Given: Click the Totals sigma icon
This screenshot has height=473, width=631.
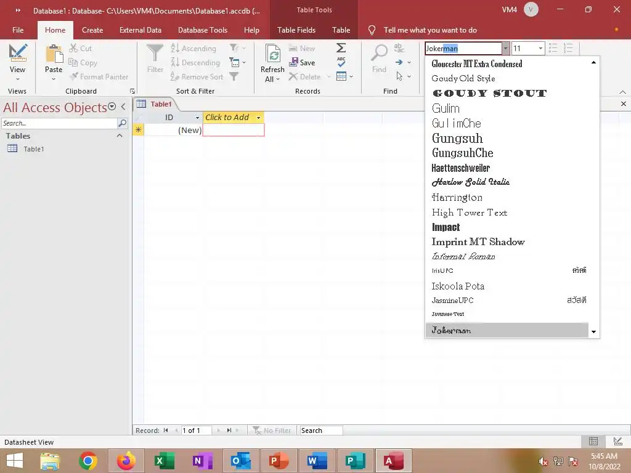Looking at the screenshot, I should coord(341,48).
